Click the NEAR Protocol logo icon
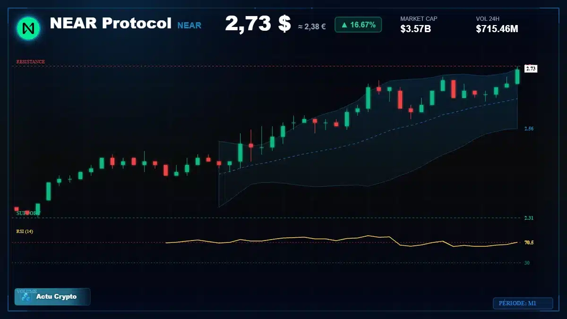The width and height of the screenshot is (567, 319). 28,28
